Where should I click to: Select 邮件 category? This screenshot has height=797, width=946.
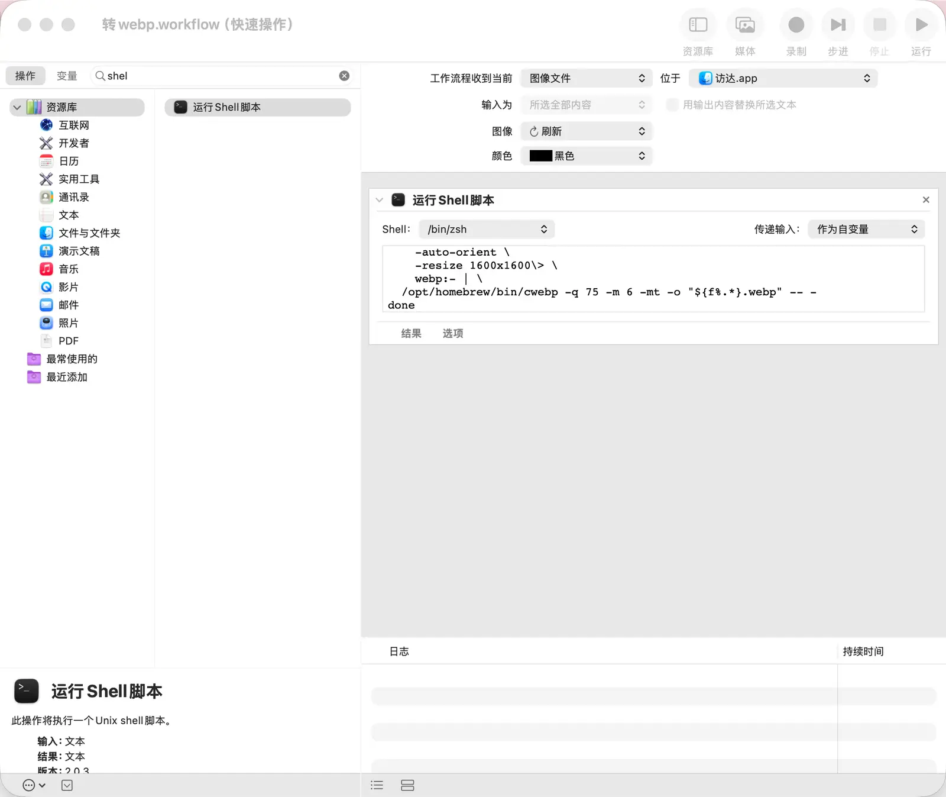coord(69,305)
